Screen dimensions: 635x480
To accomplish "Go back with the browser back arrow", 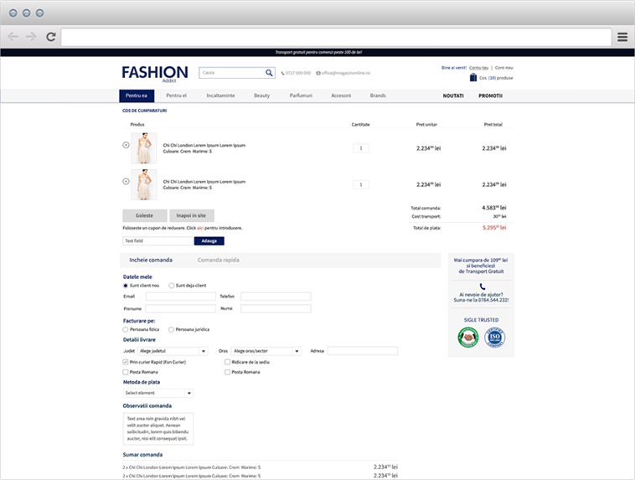I will click(x=13, y=37).
